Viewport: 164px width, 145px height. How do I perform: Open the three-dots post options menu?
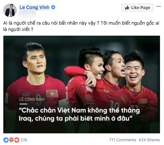click(158, 6)
